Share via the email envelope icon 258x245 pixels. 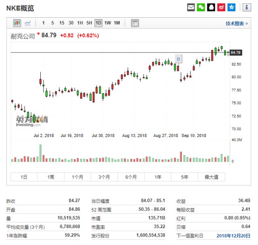(191, 7)
